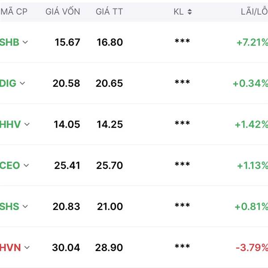Expand the SHB row chevron
Viewport: 268px width, 268px height.
coord(25,42)
